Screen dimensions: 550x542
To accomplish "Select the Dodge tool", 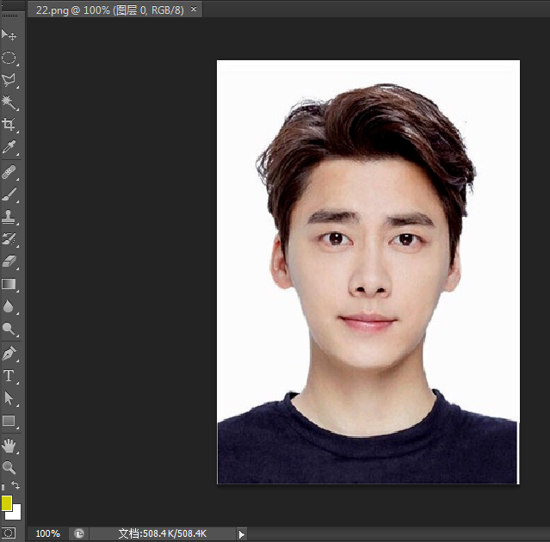I will coord(9,329).
